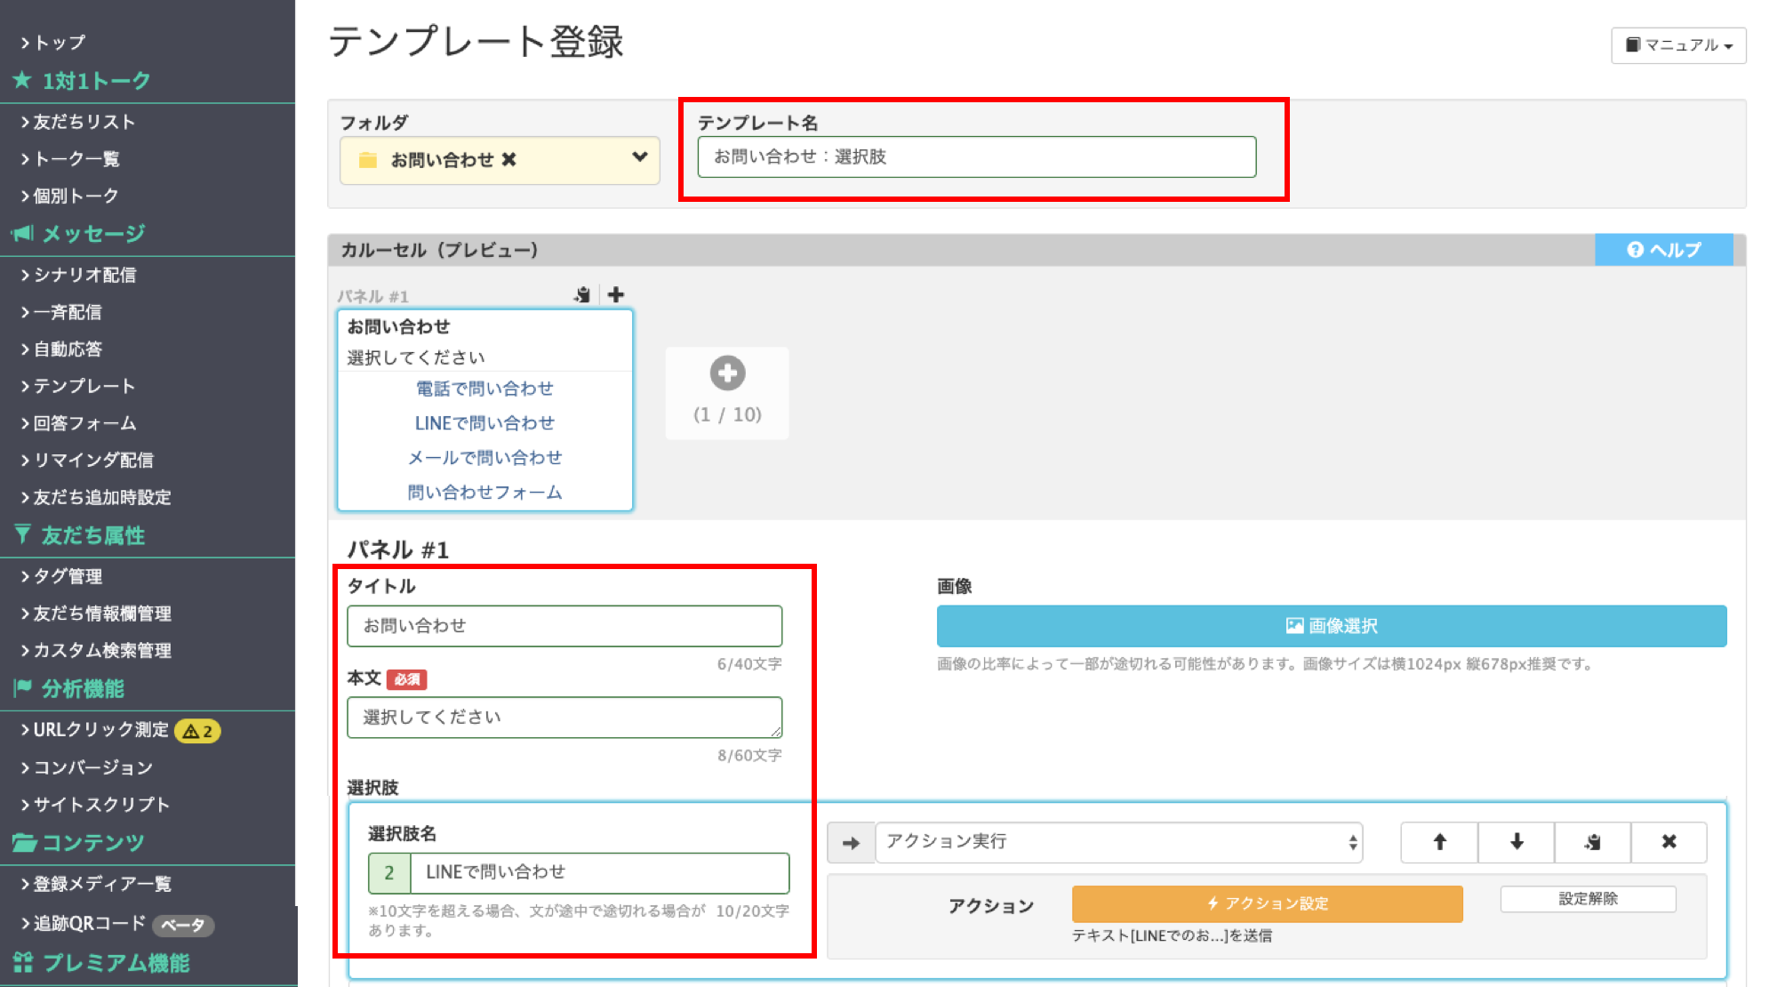The height and width of the screenshot is (987, 1777).
Task: Focus the テンプレート名 input field
Action: [x=976, y=157]
